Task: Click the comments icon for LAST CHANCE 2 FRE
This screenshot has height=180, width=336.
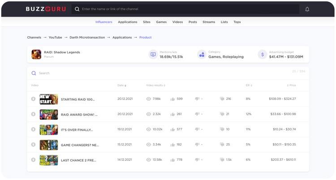Action: click(222, 160)
